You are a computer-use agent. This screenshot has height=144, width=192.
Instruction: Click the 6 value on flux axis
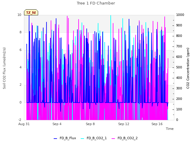[20, 50]
